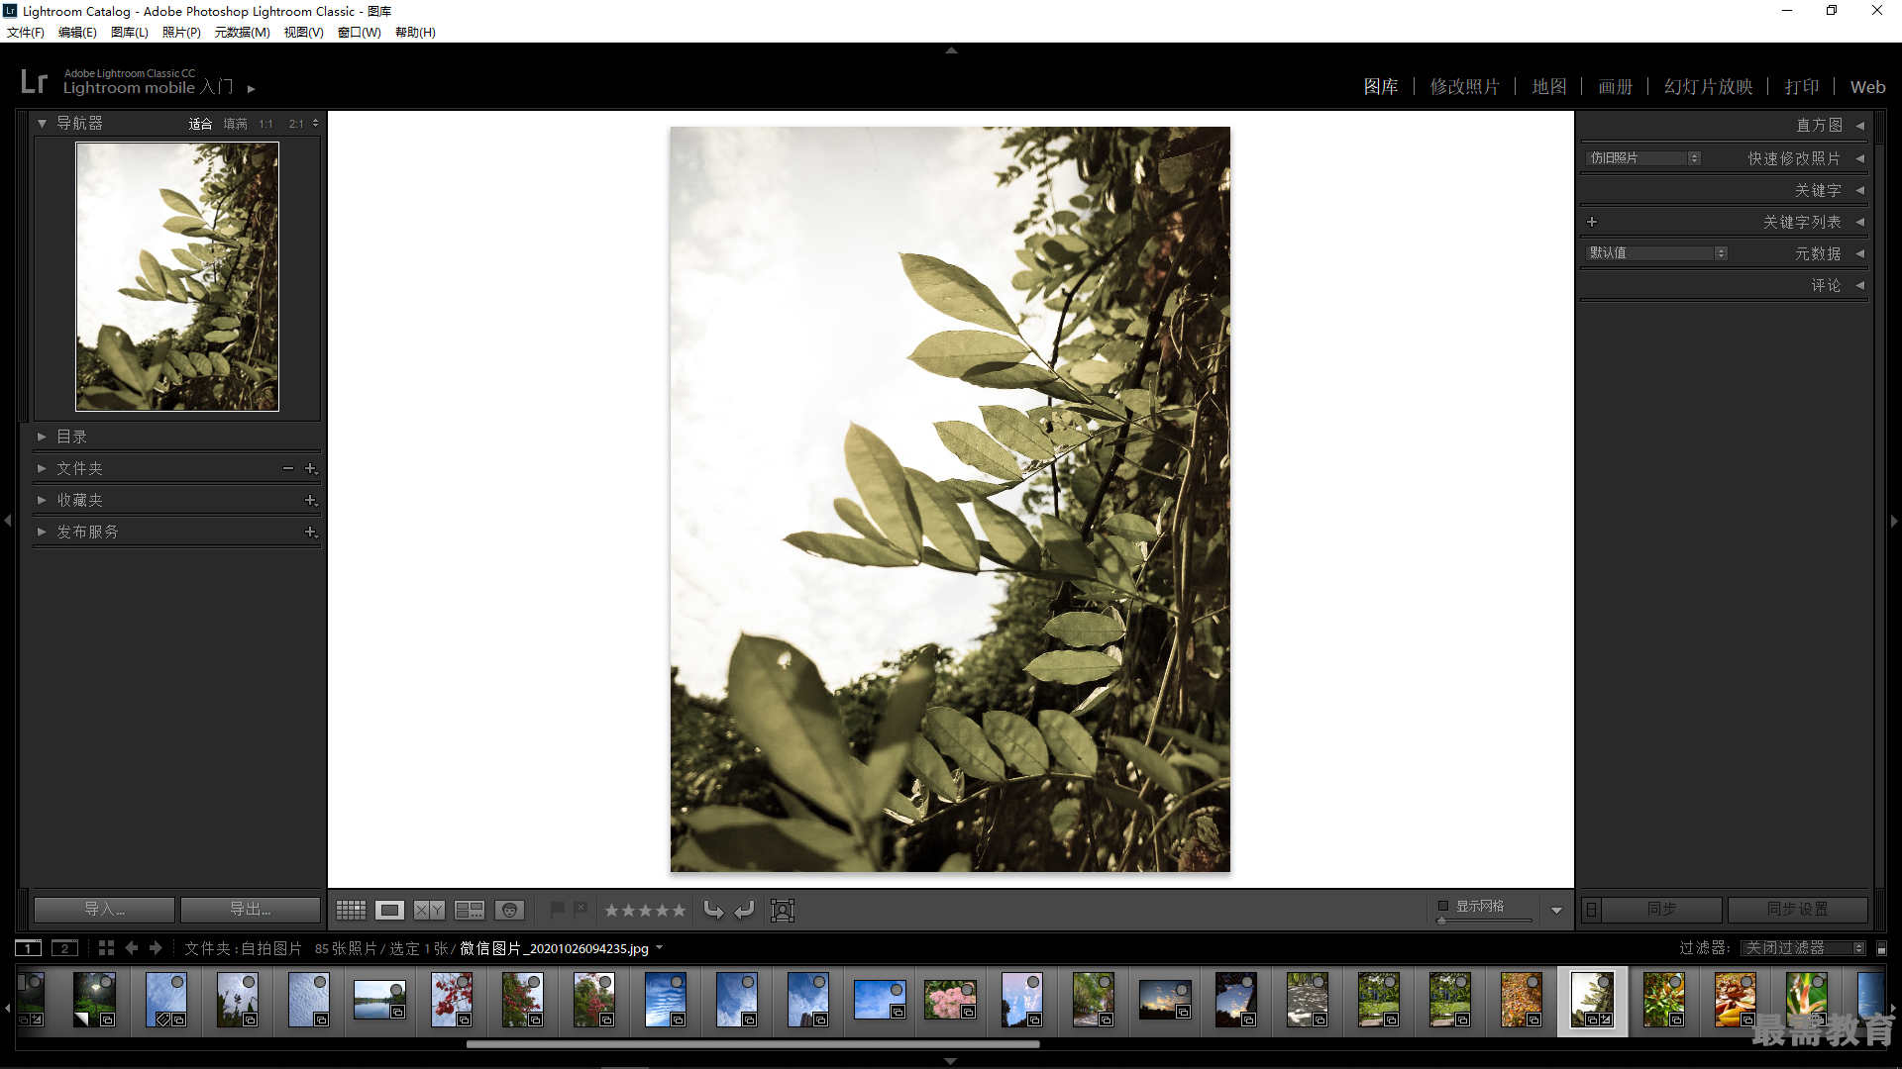Hide the left panel group arrow
The width and height of the screenshot is (1902, 1069).
(8, 521)
